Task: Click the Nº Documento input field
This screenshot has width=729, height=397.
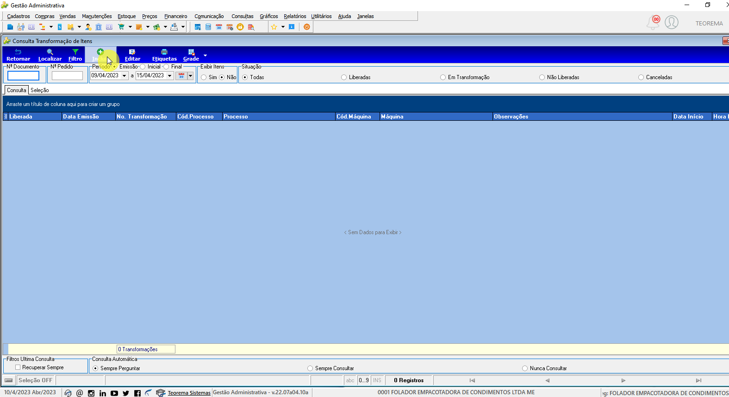Action: pyautogui.click(x=24, y=76)
